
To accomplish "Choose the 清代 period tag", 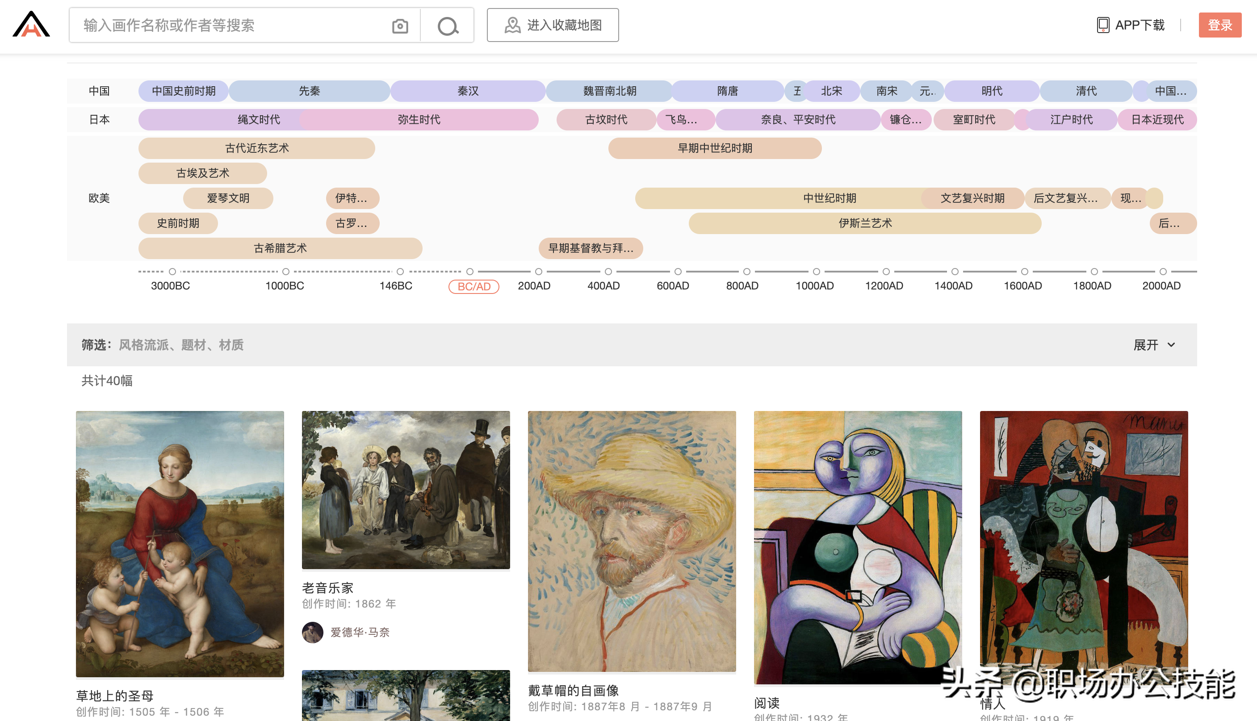I will tap(1086, 91).
